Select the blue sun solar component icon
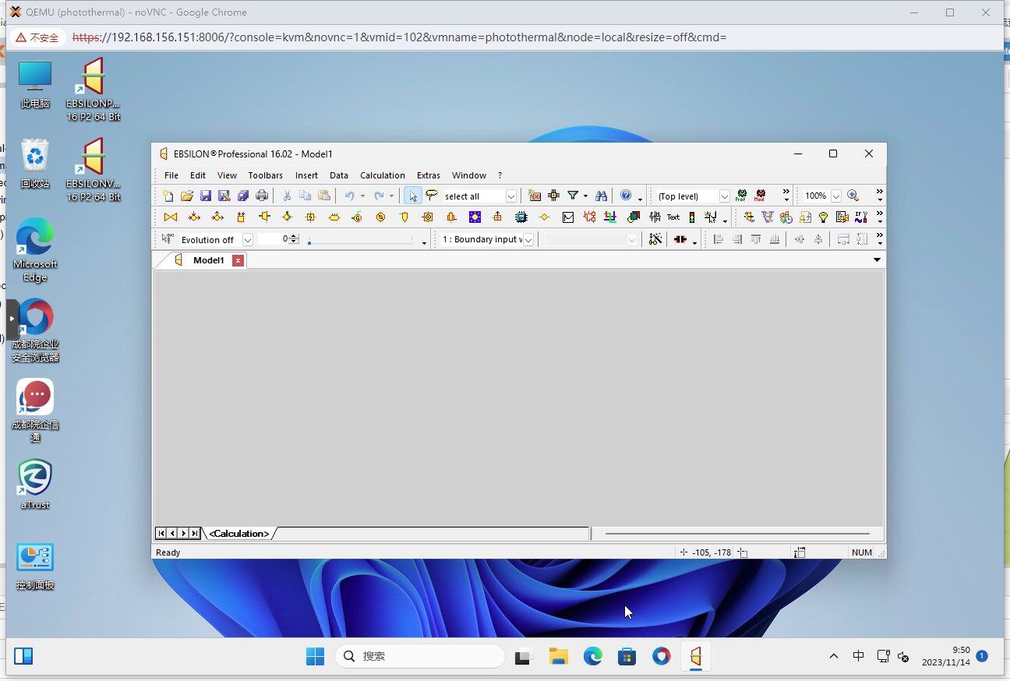This screenshot has height=681, width=1010. (475, 217)
